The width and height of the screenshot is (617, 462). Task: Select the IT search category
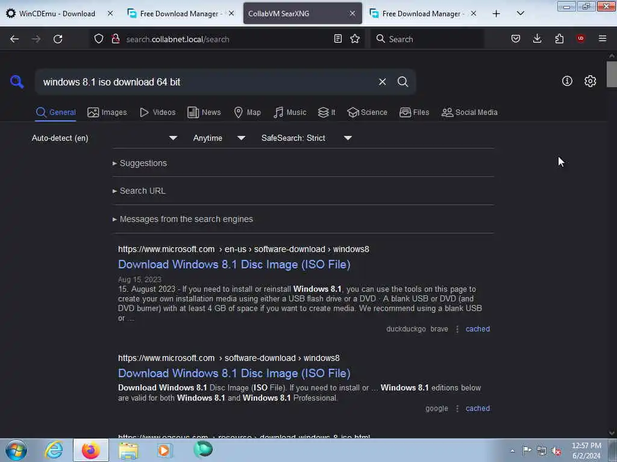[x=327, y=112]
